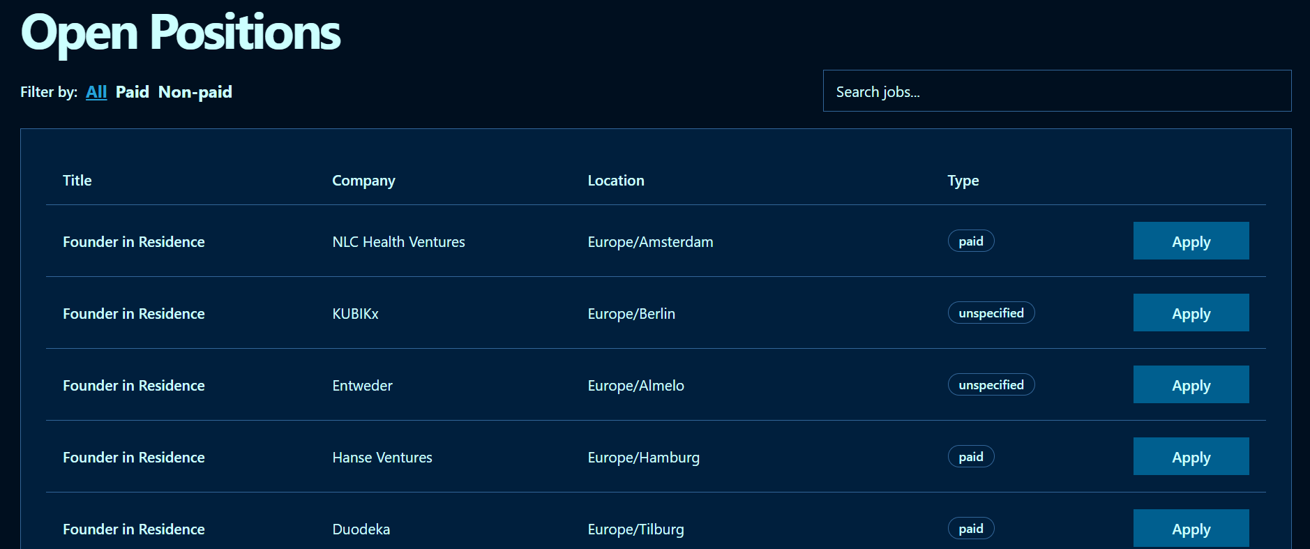Apply to Entweder position
The image size is (1310, 549).
click(1191, 384)
